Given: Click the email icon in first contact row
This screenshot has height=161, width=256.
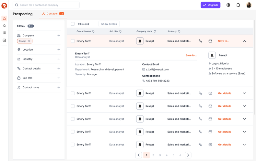Looking at the screenshot, I should (210, 41).
